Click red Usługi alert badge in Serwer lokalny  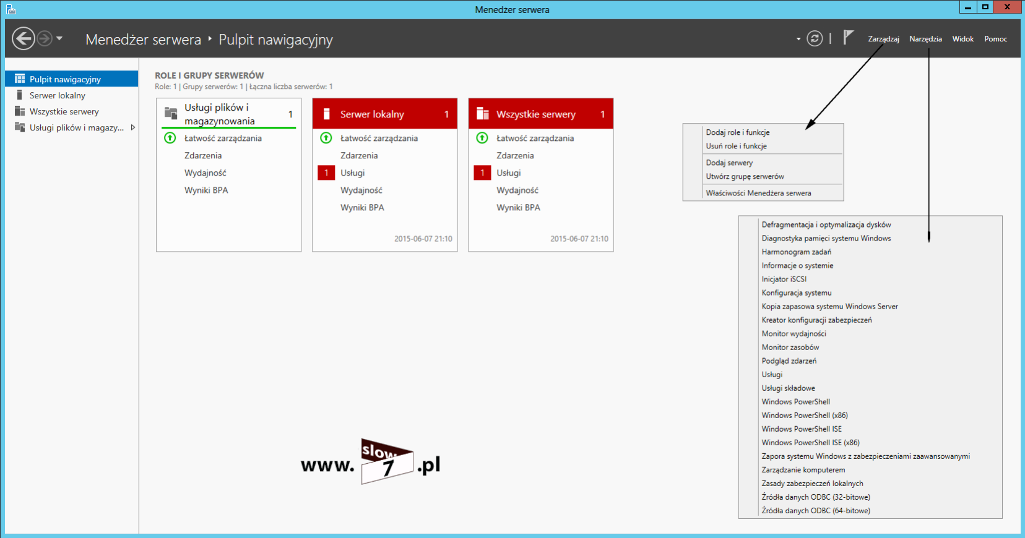326,173
